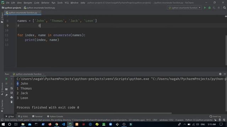Open Run panel settings gear
The image size is (227, 127).
220,74
